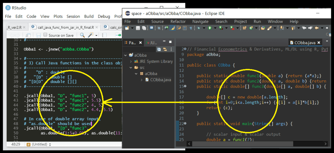
Task: Click the magic wand code tools icon
Action: pos(90,35)
